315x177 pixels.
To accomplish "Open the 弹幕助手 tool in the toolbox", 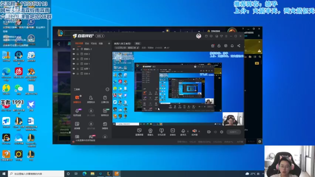I will 77,100.
